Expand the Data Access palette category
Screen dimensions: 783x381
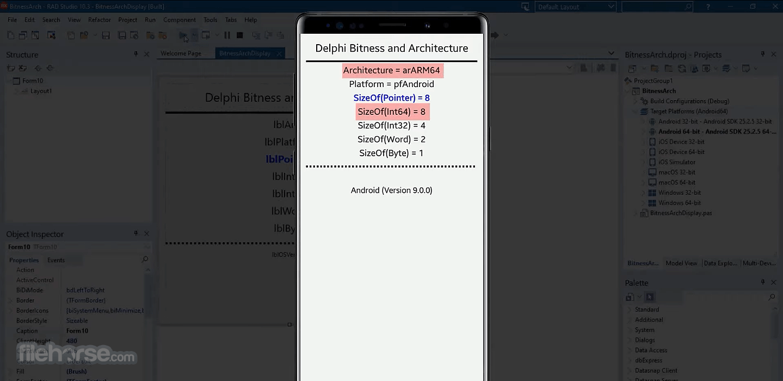click(x=630, y=351)
